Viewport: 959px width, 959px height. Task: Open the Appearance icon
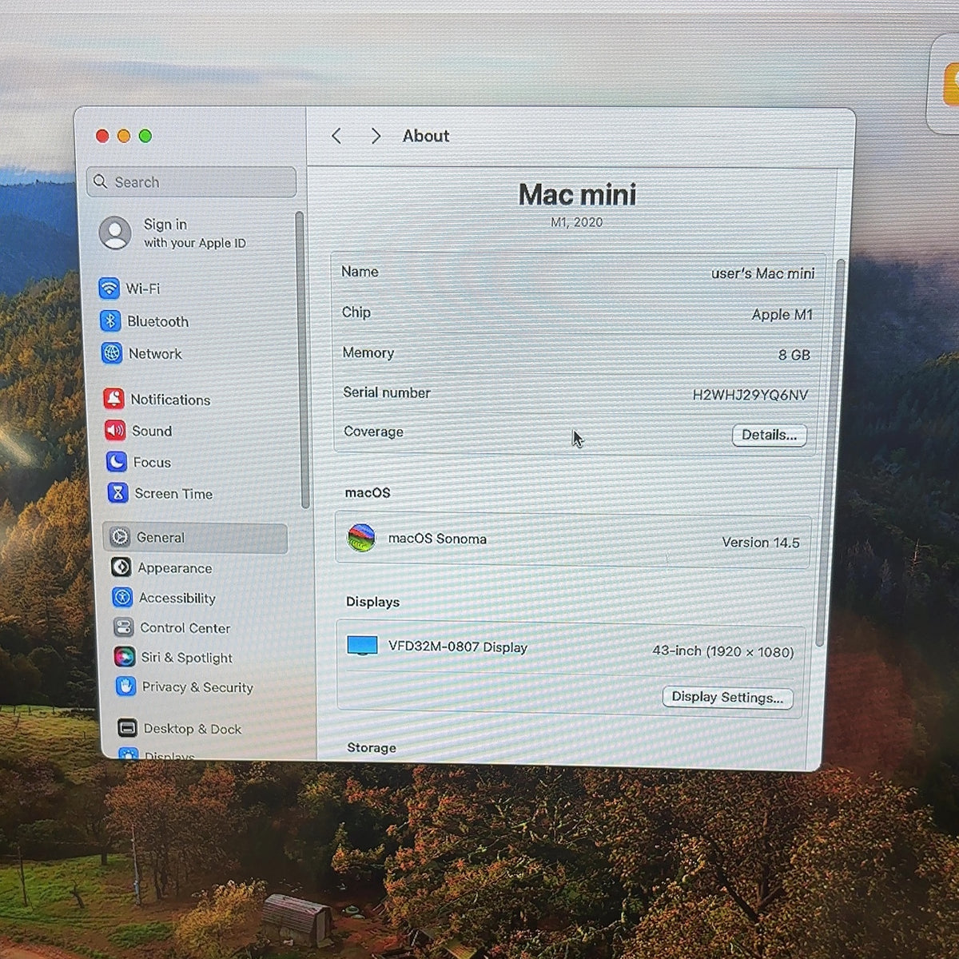(x=121, y=567)
